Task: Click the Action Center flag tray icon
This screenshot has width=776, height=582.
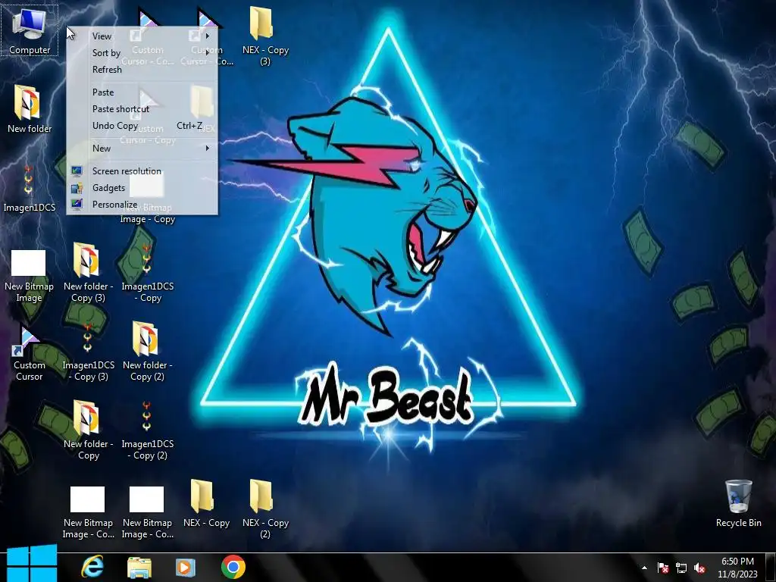Action: pyautogui.click(x=663, y=568)
